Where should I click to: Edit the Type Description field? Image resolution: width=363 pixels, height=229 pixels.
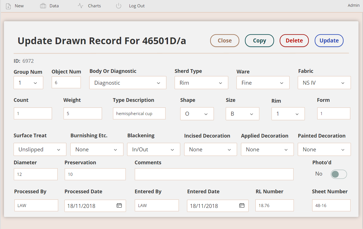(139, 113)
